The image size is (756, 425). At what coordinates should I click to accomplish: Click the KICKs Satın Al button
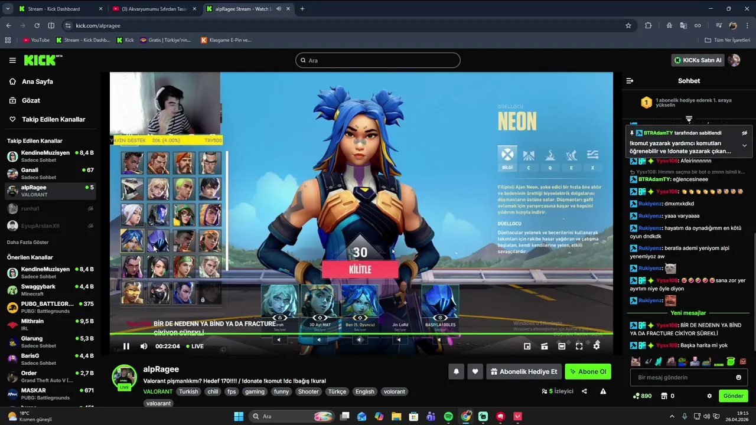pyautogui.click(x=698, y=60)
